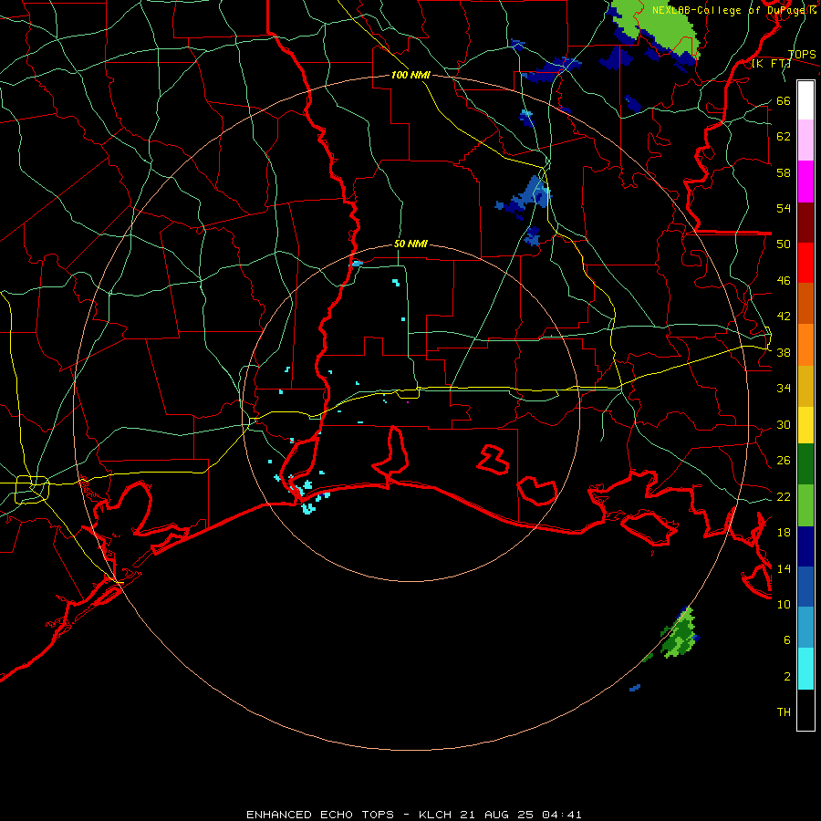The height and width of the screenshot is (821, 821).
Task: Select the sky blue legend band
Action: (805, 628)
